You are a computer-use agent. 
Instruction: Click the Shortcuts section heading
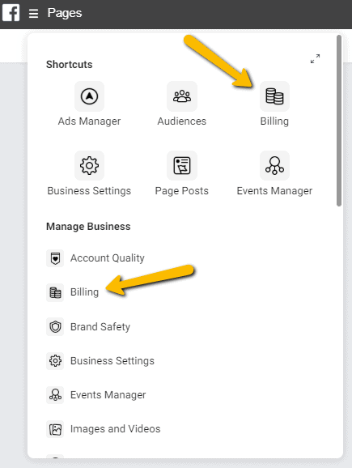pyautogui.click(x=70, y=65)
